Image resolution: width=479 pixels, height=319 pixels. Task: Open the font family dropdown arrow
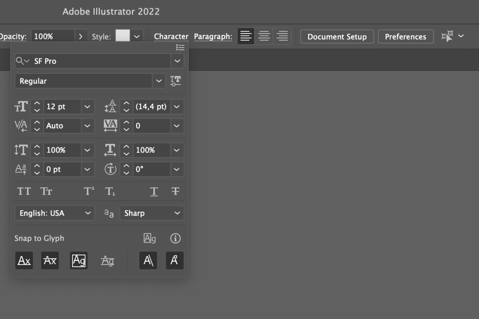click(177, 61)
